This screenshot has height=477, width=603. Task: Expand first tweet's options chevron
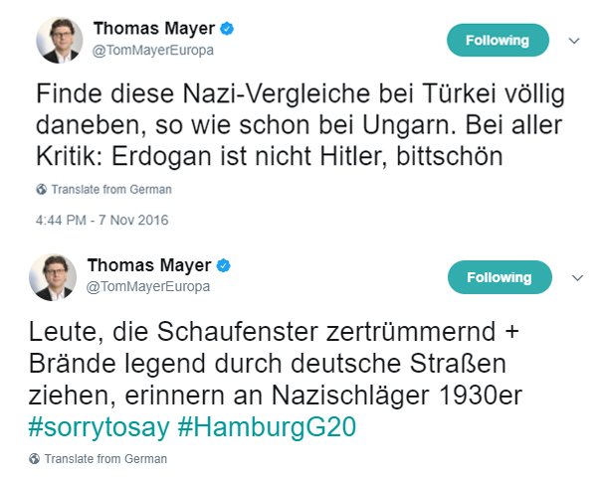click(573, 41)
